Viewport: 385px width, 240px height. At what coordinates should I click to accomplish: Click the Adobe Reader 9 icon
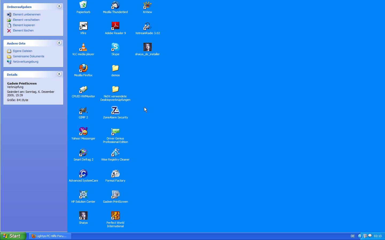115,26
